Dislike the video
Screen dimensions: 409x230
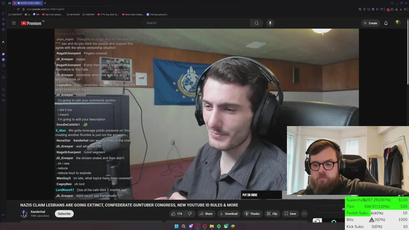pos(189,214)
